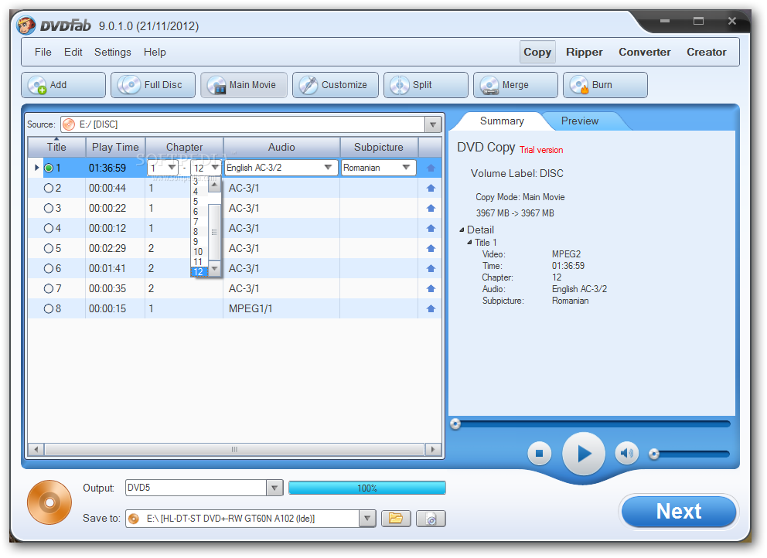Switch to the Summary tab
This screenshot has width=767, height=558.
tap(502, 121)
